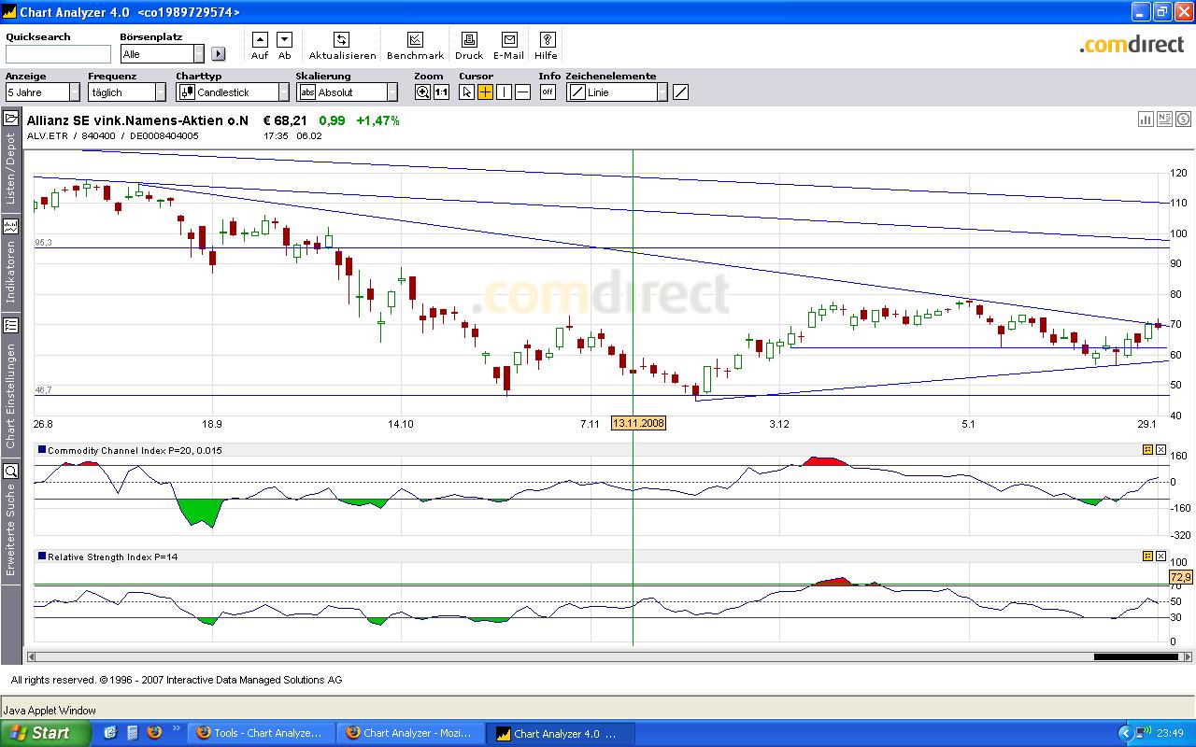This screenshot has width=1196, height=747.
Task: Click the Relative Strength Index label
Action: pos(112,557)
